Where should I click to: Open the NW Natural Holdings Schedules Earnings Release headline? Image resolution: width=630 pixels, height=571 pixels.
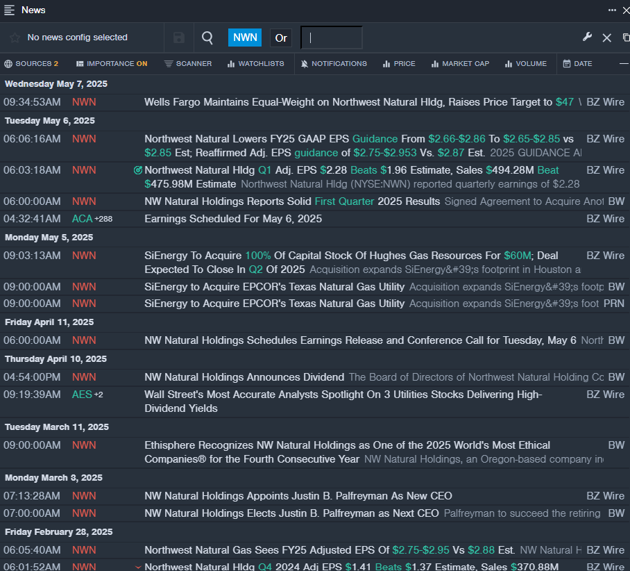click(x=360, y=340)
